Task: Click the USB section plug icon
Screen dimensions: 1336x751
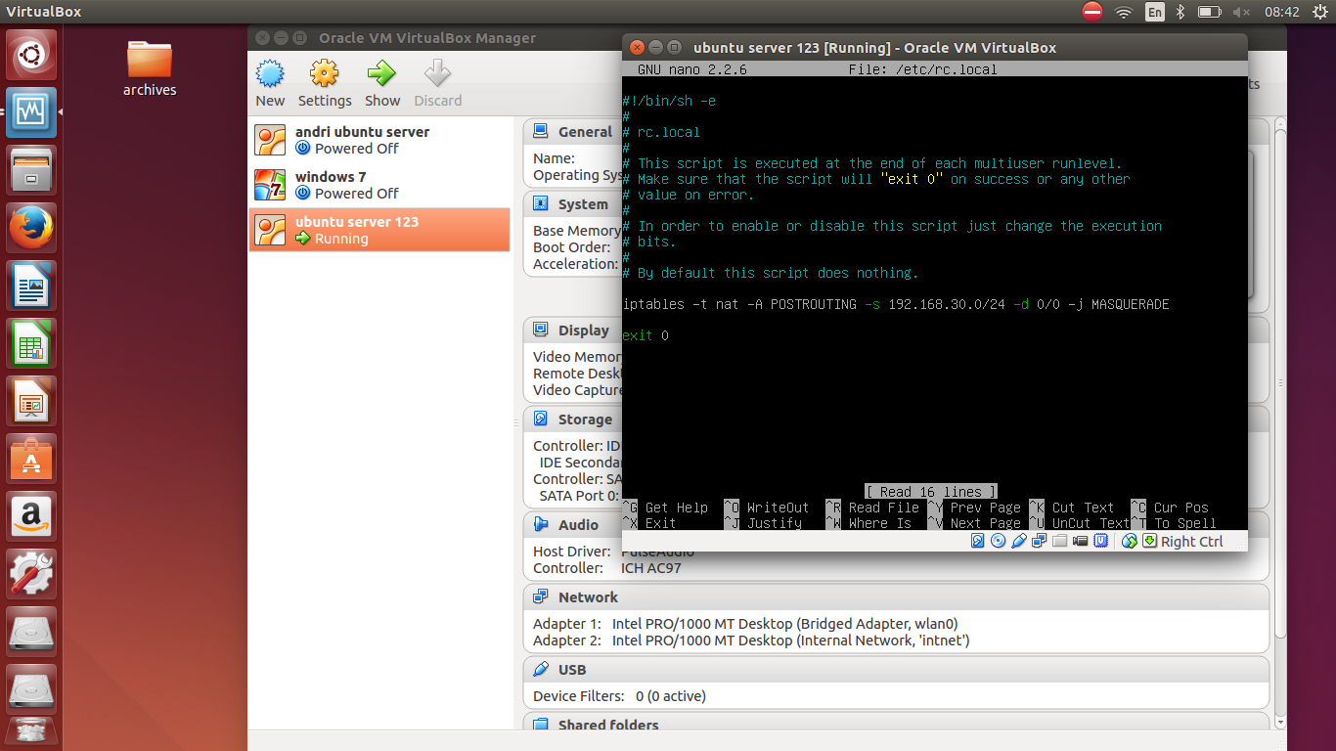Action: (x=541, y=670)
